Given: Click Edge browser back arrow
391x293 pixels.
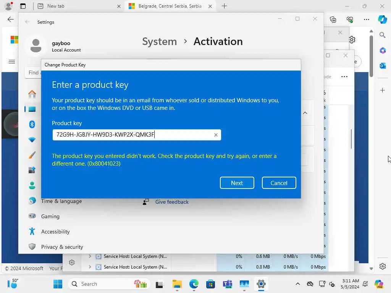Looking at the screenshot, I should [10, 19].
